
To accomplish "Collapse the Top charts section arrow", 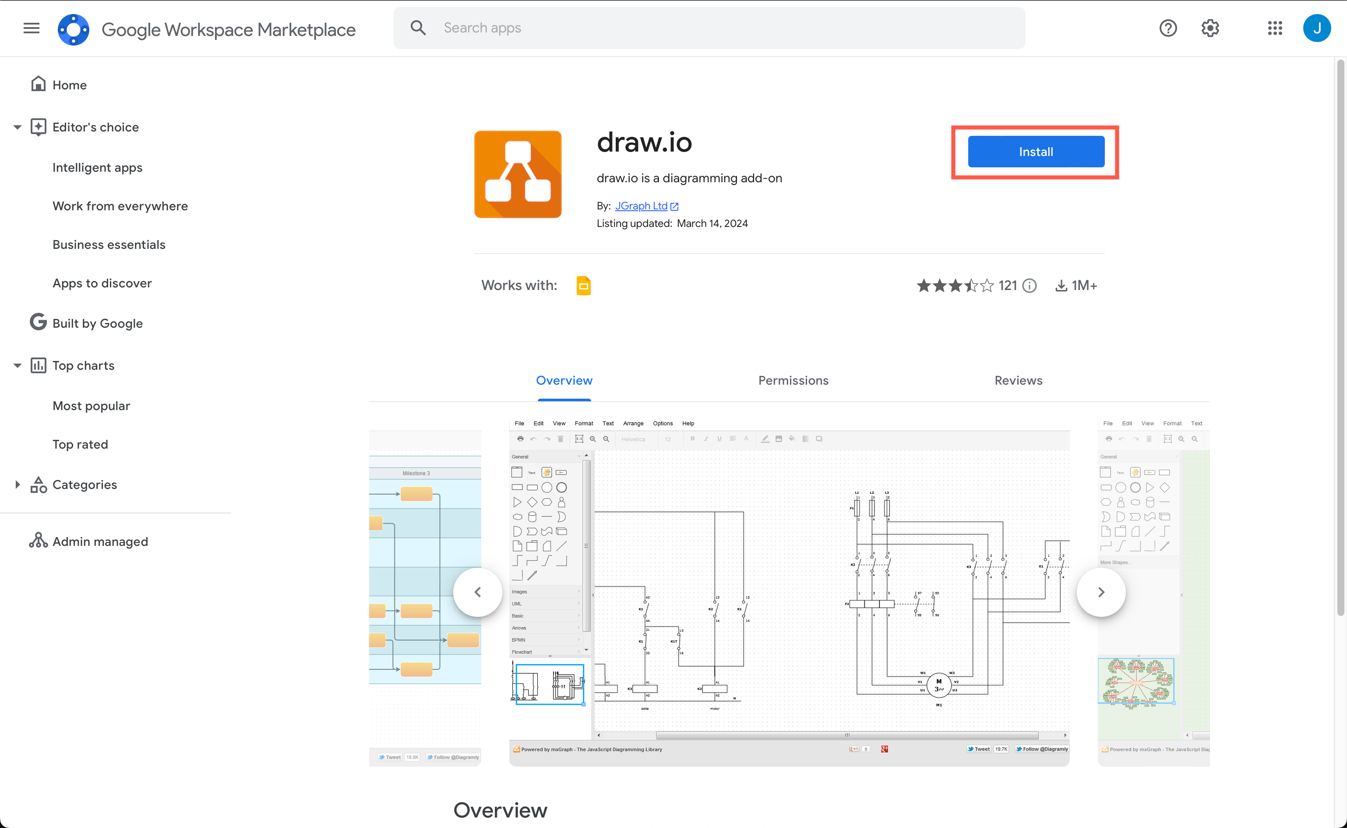I will click(18, 365).
